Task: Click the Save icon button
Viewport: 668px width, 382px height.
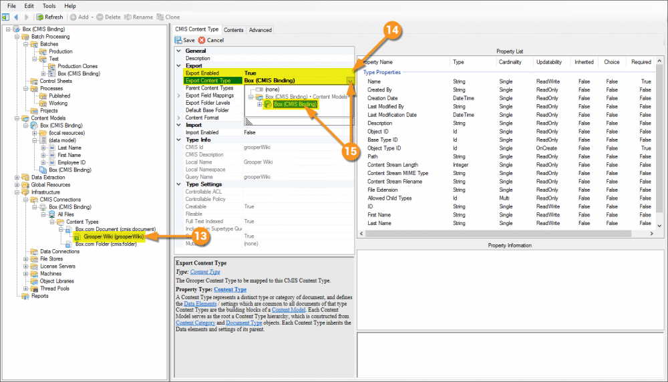Action: [184, 40]
